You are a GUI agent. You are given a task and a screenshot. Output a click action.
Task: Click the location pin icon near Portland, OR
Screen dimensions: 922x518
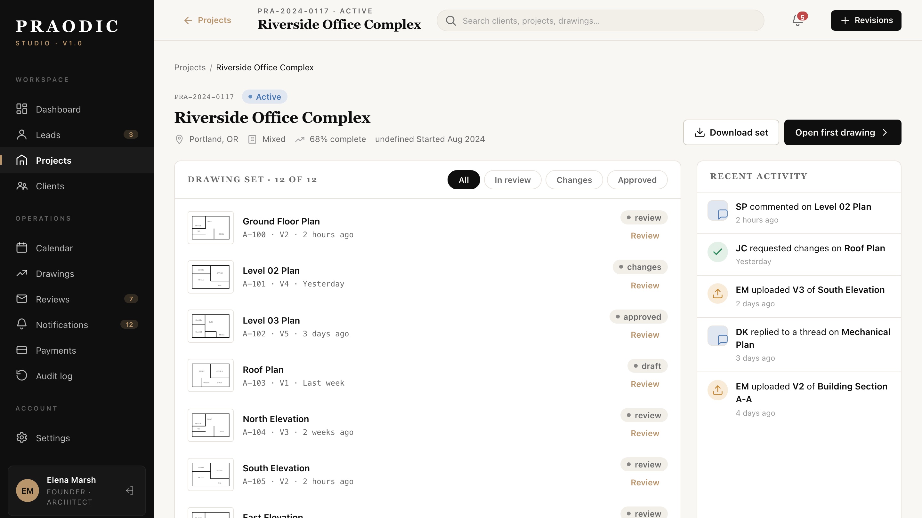179,139
